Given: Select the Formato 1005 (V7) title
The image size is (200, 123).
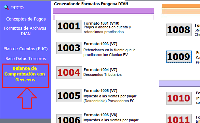Looking at the screenshot, I should click(x=101, y=91).
